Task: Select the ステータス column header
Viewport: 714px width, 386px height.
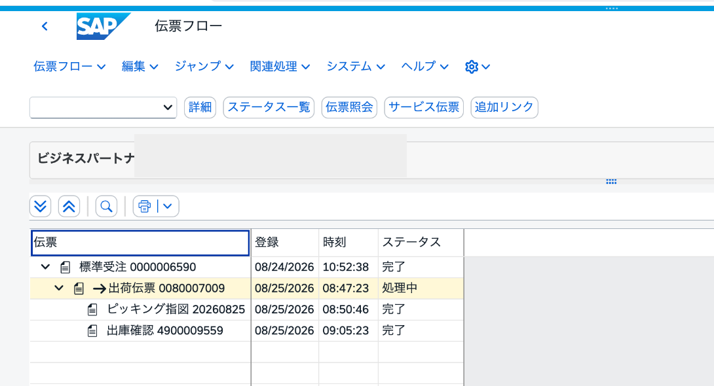Action: coord(421,243)
